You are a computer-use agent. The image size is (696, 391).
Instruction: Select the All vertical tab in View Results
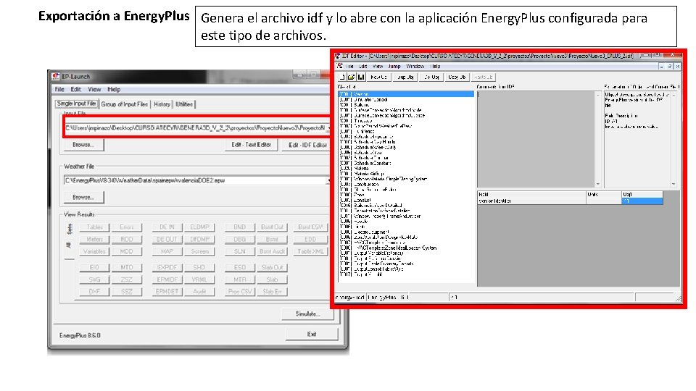[70, 245]
